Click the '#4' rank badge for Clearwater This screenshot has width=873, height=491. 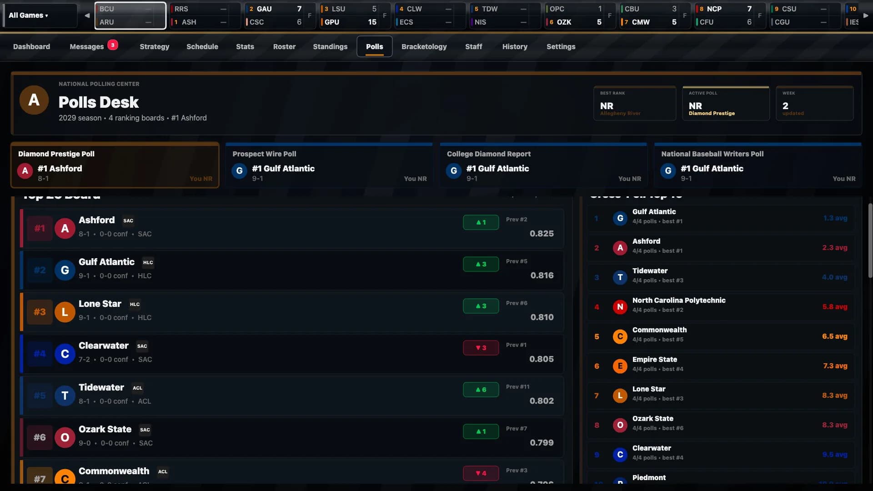coord(40,354)
